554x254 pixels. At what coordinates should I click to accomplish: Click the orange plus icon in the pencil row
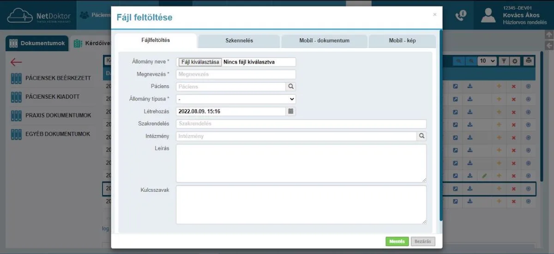click(499, 176)
